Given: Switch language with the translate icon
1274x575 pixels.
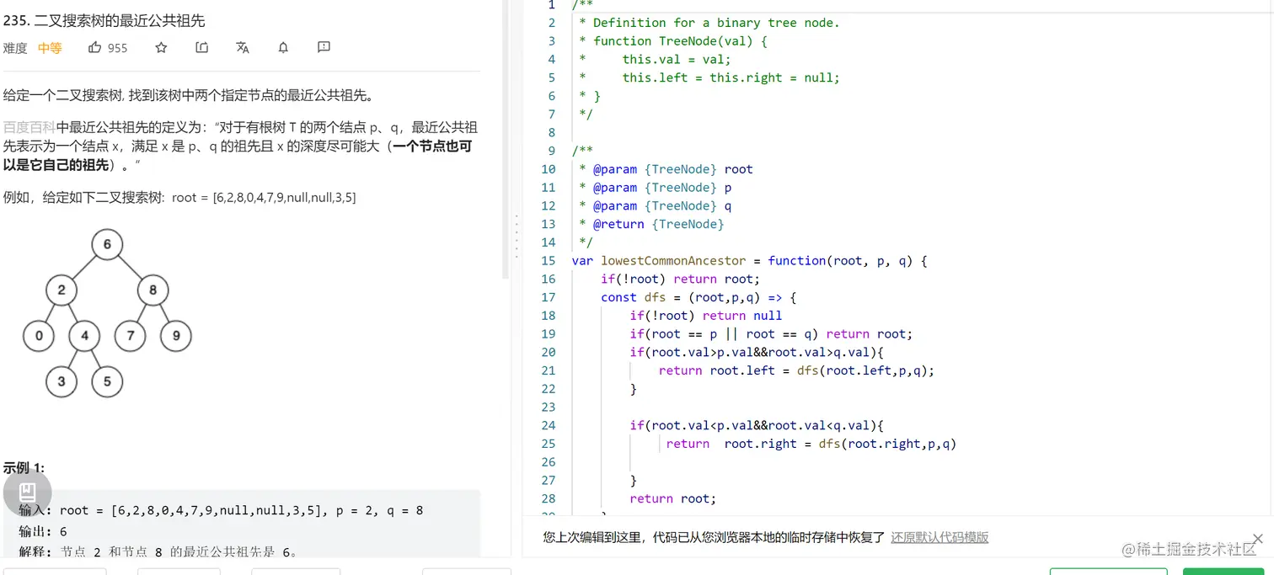Looking at the screenshot, I should point(243,48).
